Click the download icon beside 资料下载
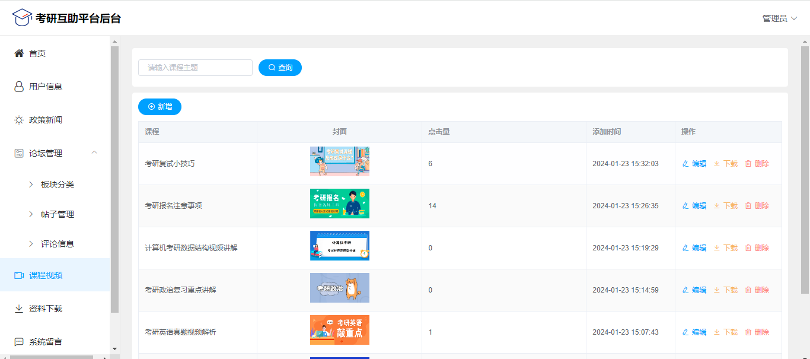The image size is (810, 359). [x=19, y=309]
